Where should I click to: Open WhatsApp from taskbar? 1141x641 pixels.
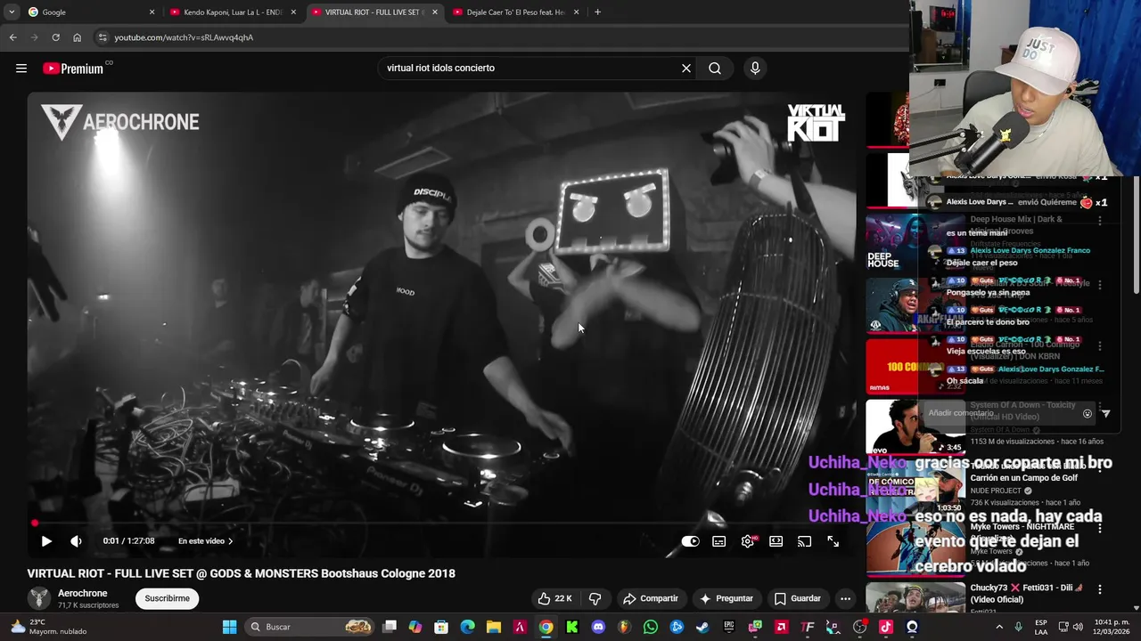click(x=651, y=627)
